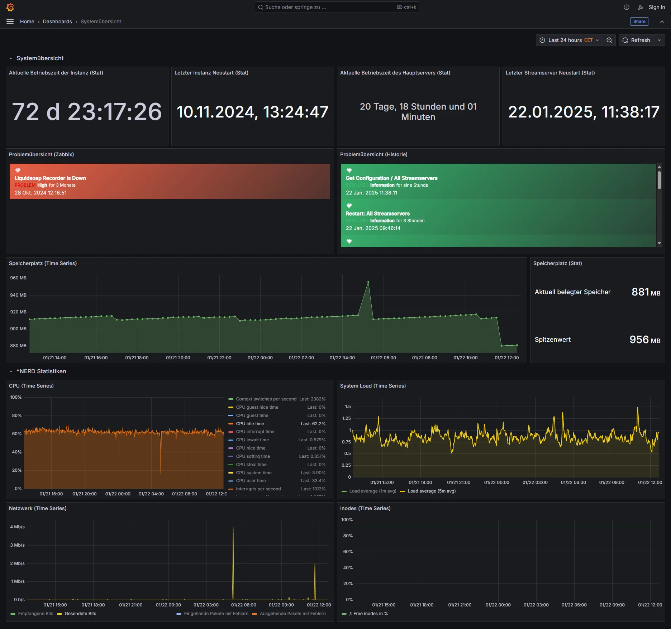Screen dimensions: 671x629
Task: Click the Share button
Action: [x=639, y=21]
